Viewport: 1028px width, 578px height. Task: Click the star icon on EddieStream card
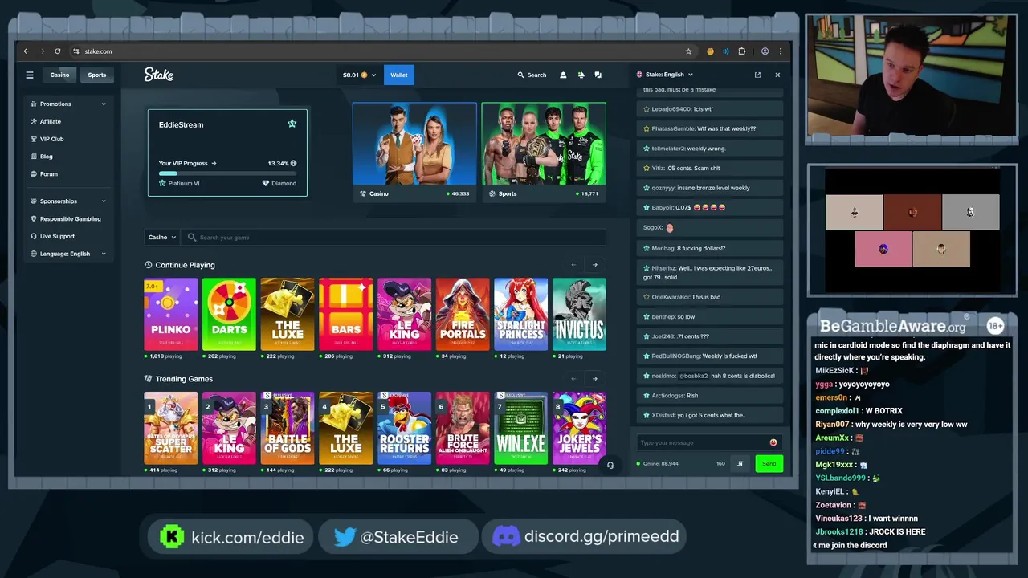click(x=292, y=124)
